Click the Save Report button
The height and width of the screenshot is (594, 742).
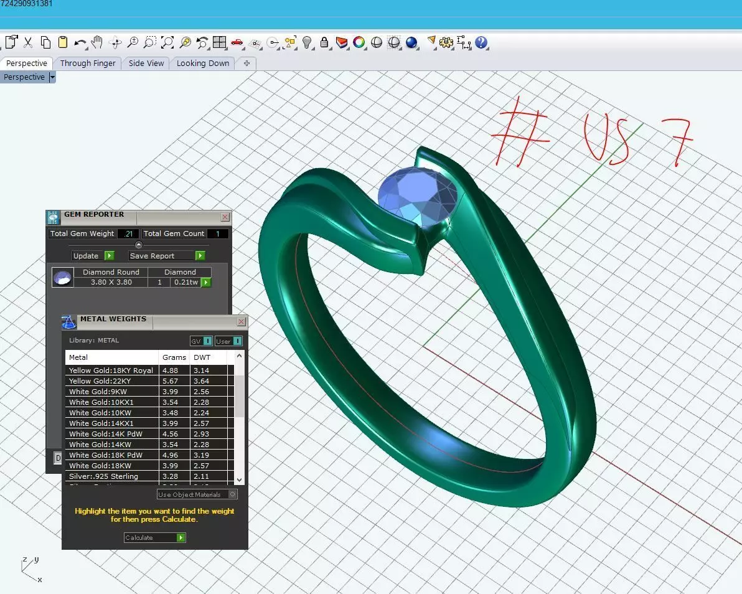(x=167, y=255)
